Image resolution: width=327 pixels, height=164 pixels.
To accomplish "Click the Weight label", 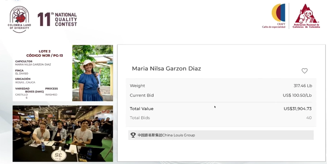I will point(137,86).
